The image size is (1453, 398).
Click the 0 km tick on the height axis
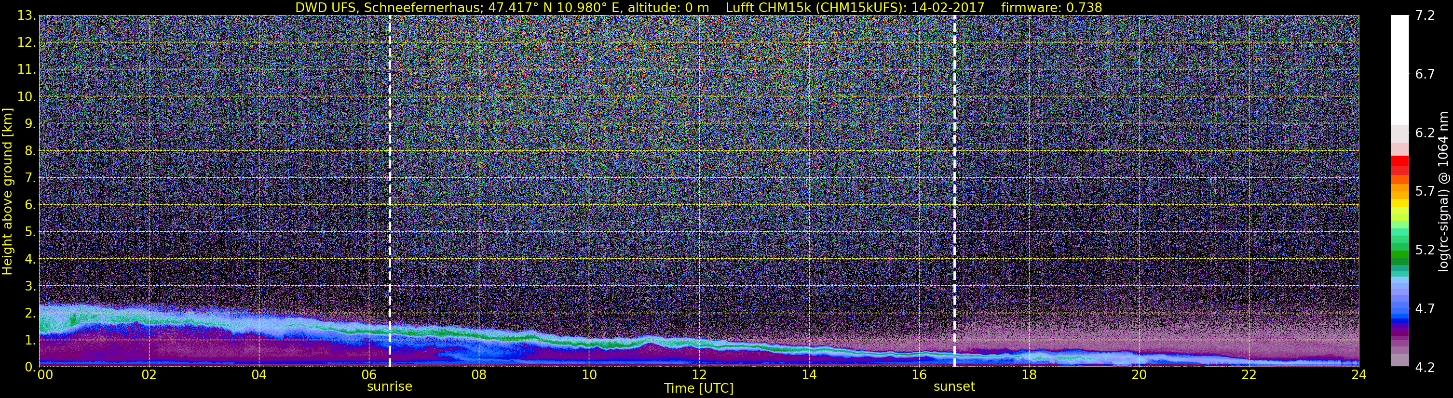[30, 367]
